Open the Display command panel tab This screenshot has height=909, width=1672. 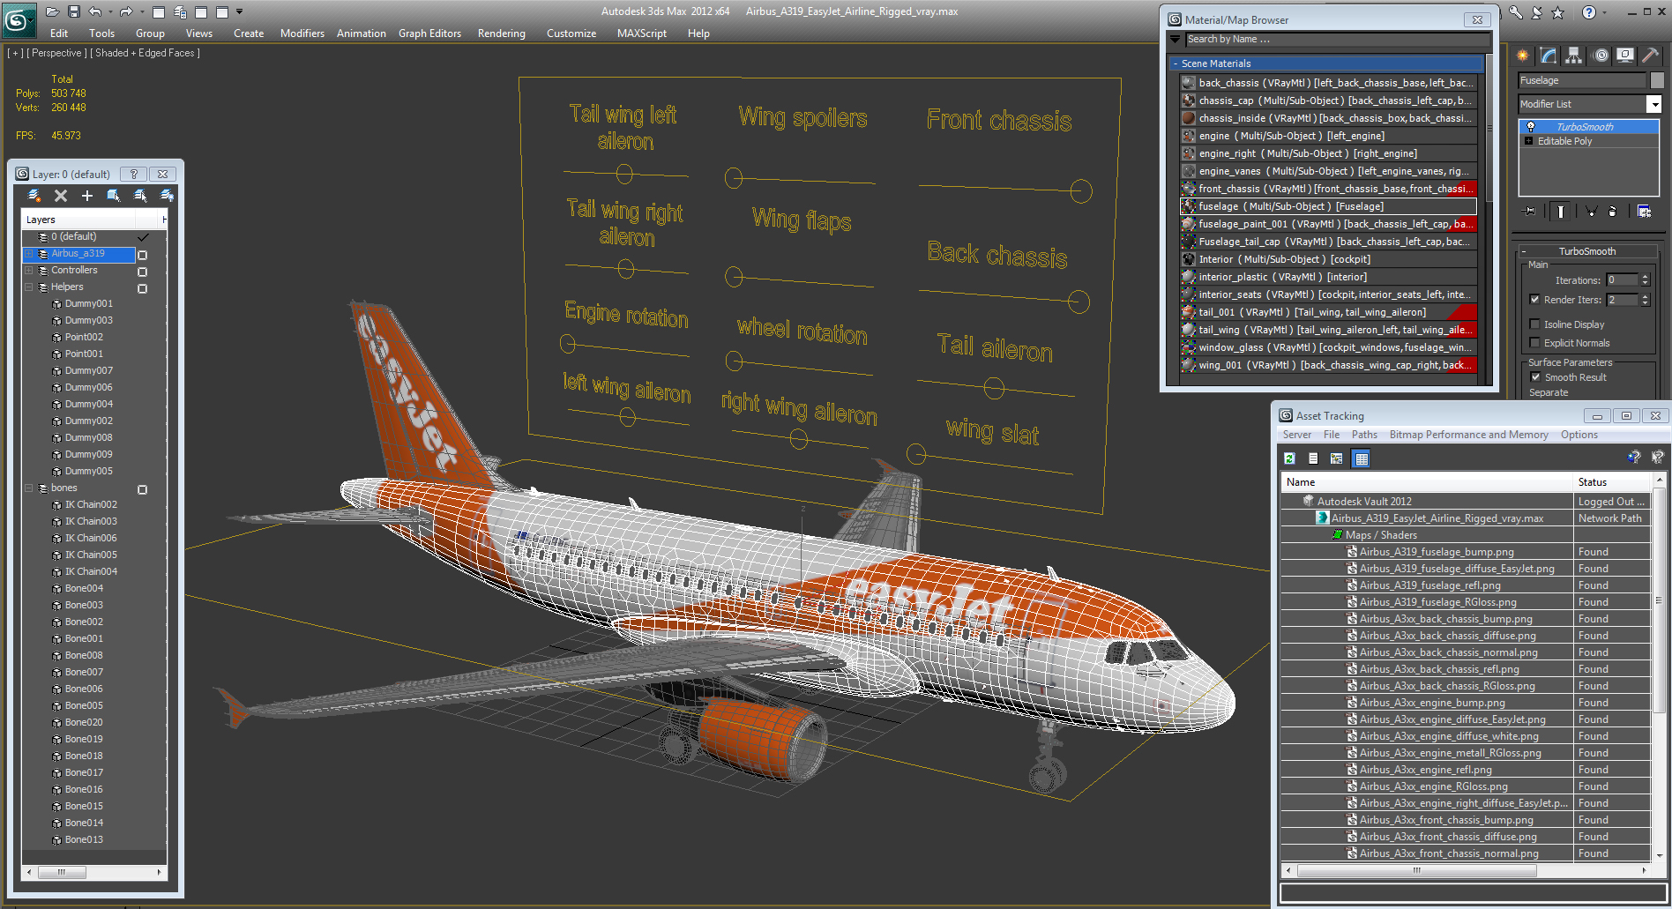pyautogui.click(x=1625, y=56)
